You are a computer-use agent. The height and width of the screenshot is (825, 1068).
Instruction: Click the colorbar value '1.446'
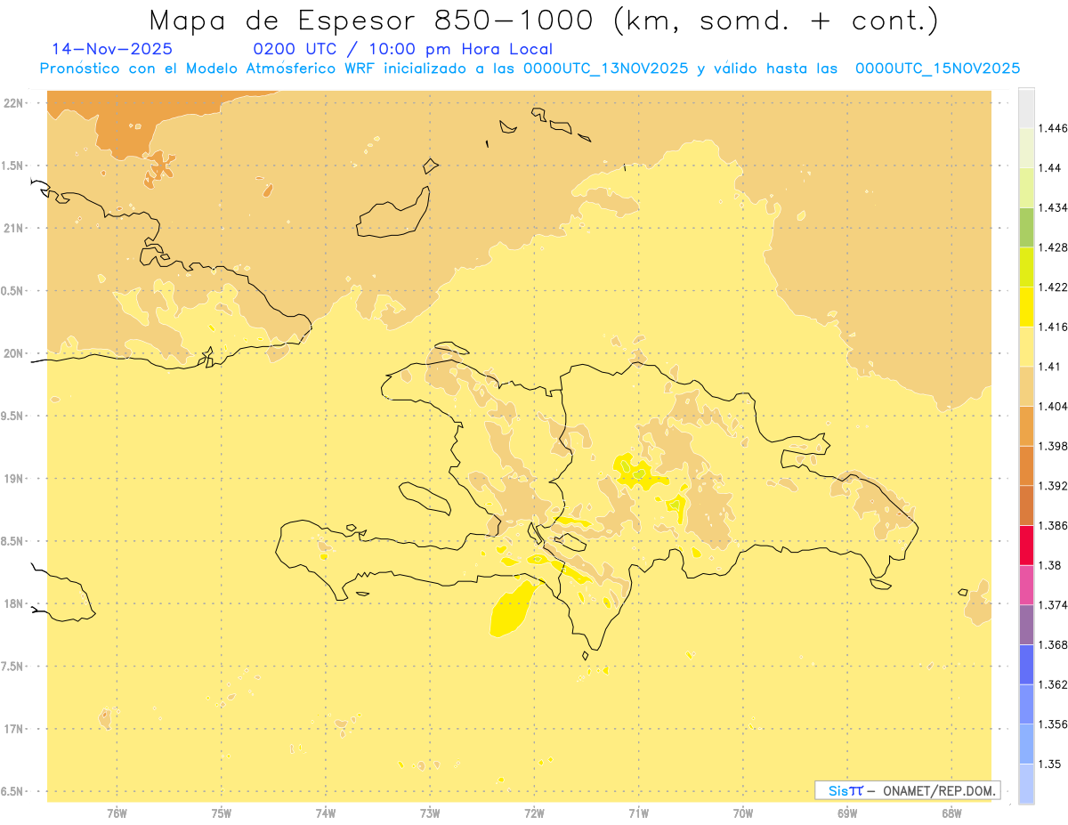point(1054,128)
